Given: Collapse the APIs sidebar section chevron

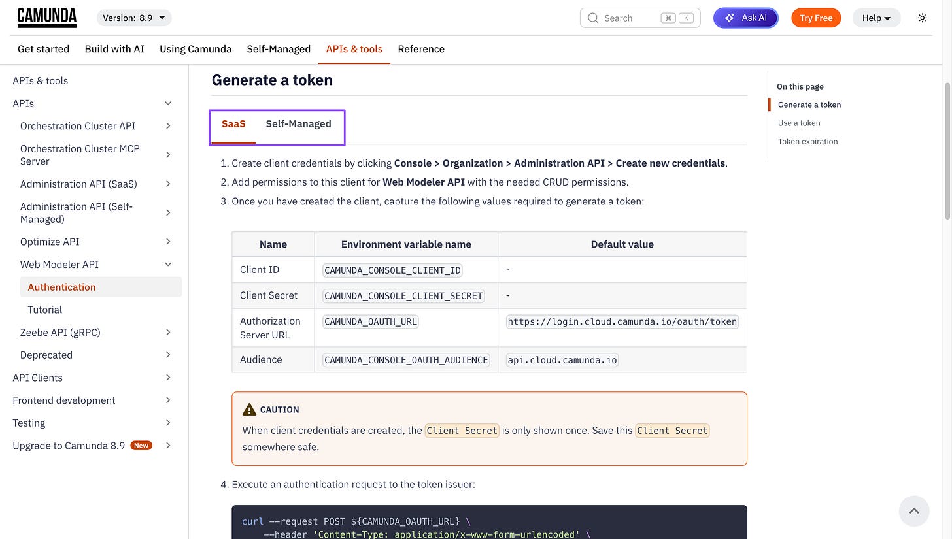Looking at the screenshot, I should [168, 103].
